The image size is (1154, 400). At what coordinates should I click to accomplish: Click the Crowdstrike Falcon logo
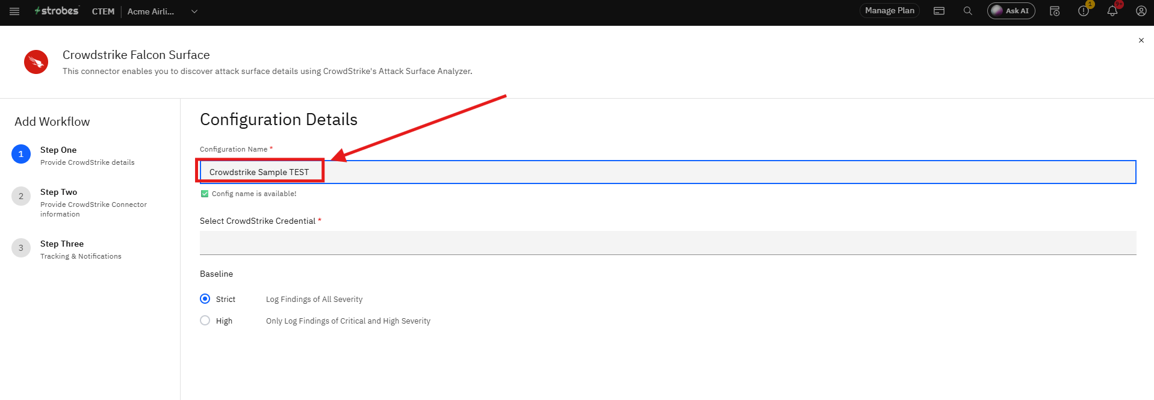[36, 62]
